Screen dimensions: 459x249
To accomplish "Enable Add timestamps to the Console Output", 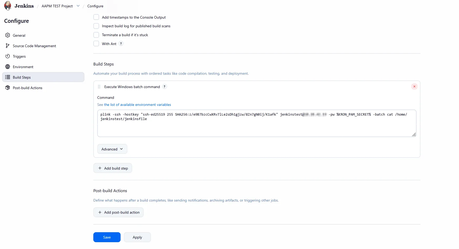I will pos(96,17).
